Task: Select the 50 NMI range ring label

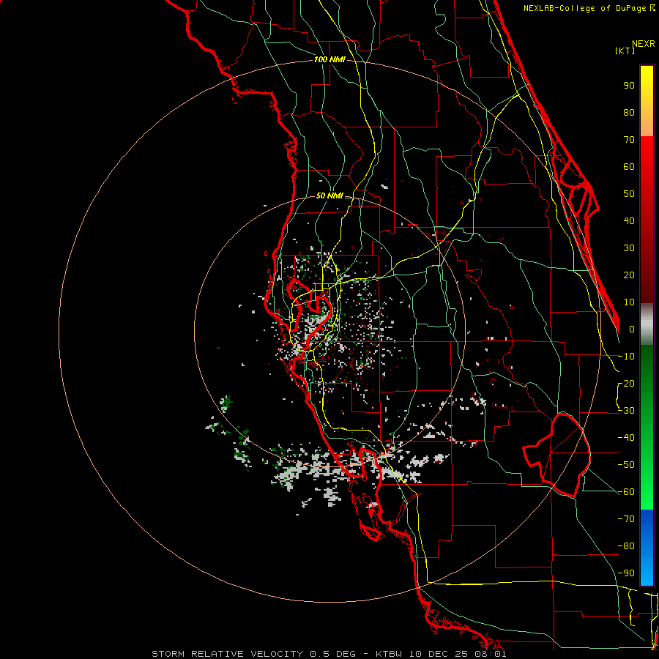Action: (329, 196)
